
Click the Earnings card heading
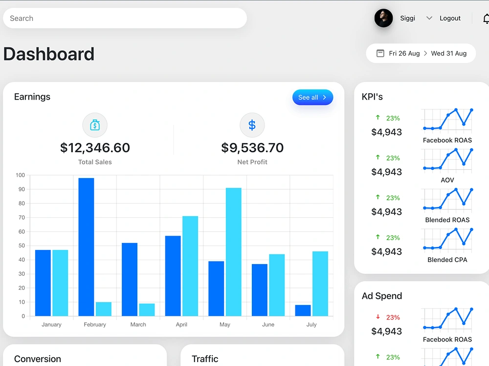pyautogui.click(x=32, y=97)
